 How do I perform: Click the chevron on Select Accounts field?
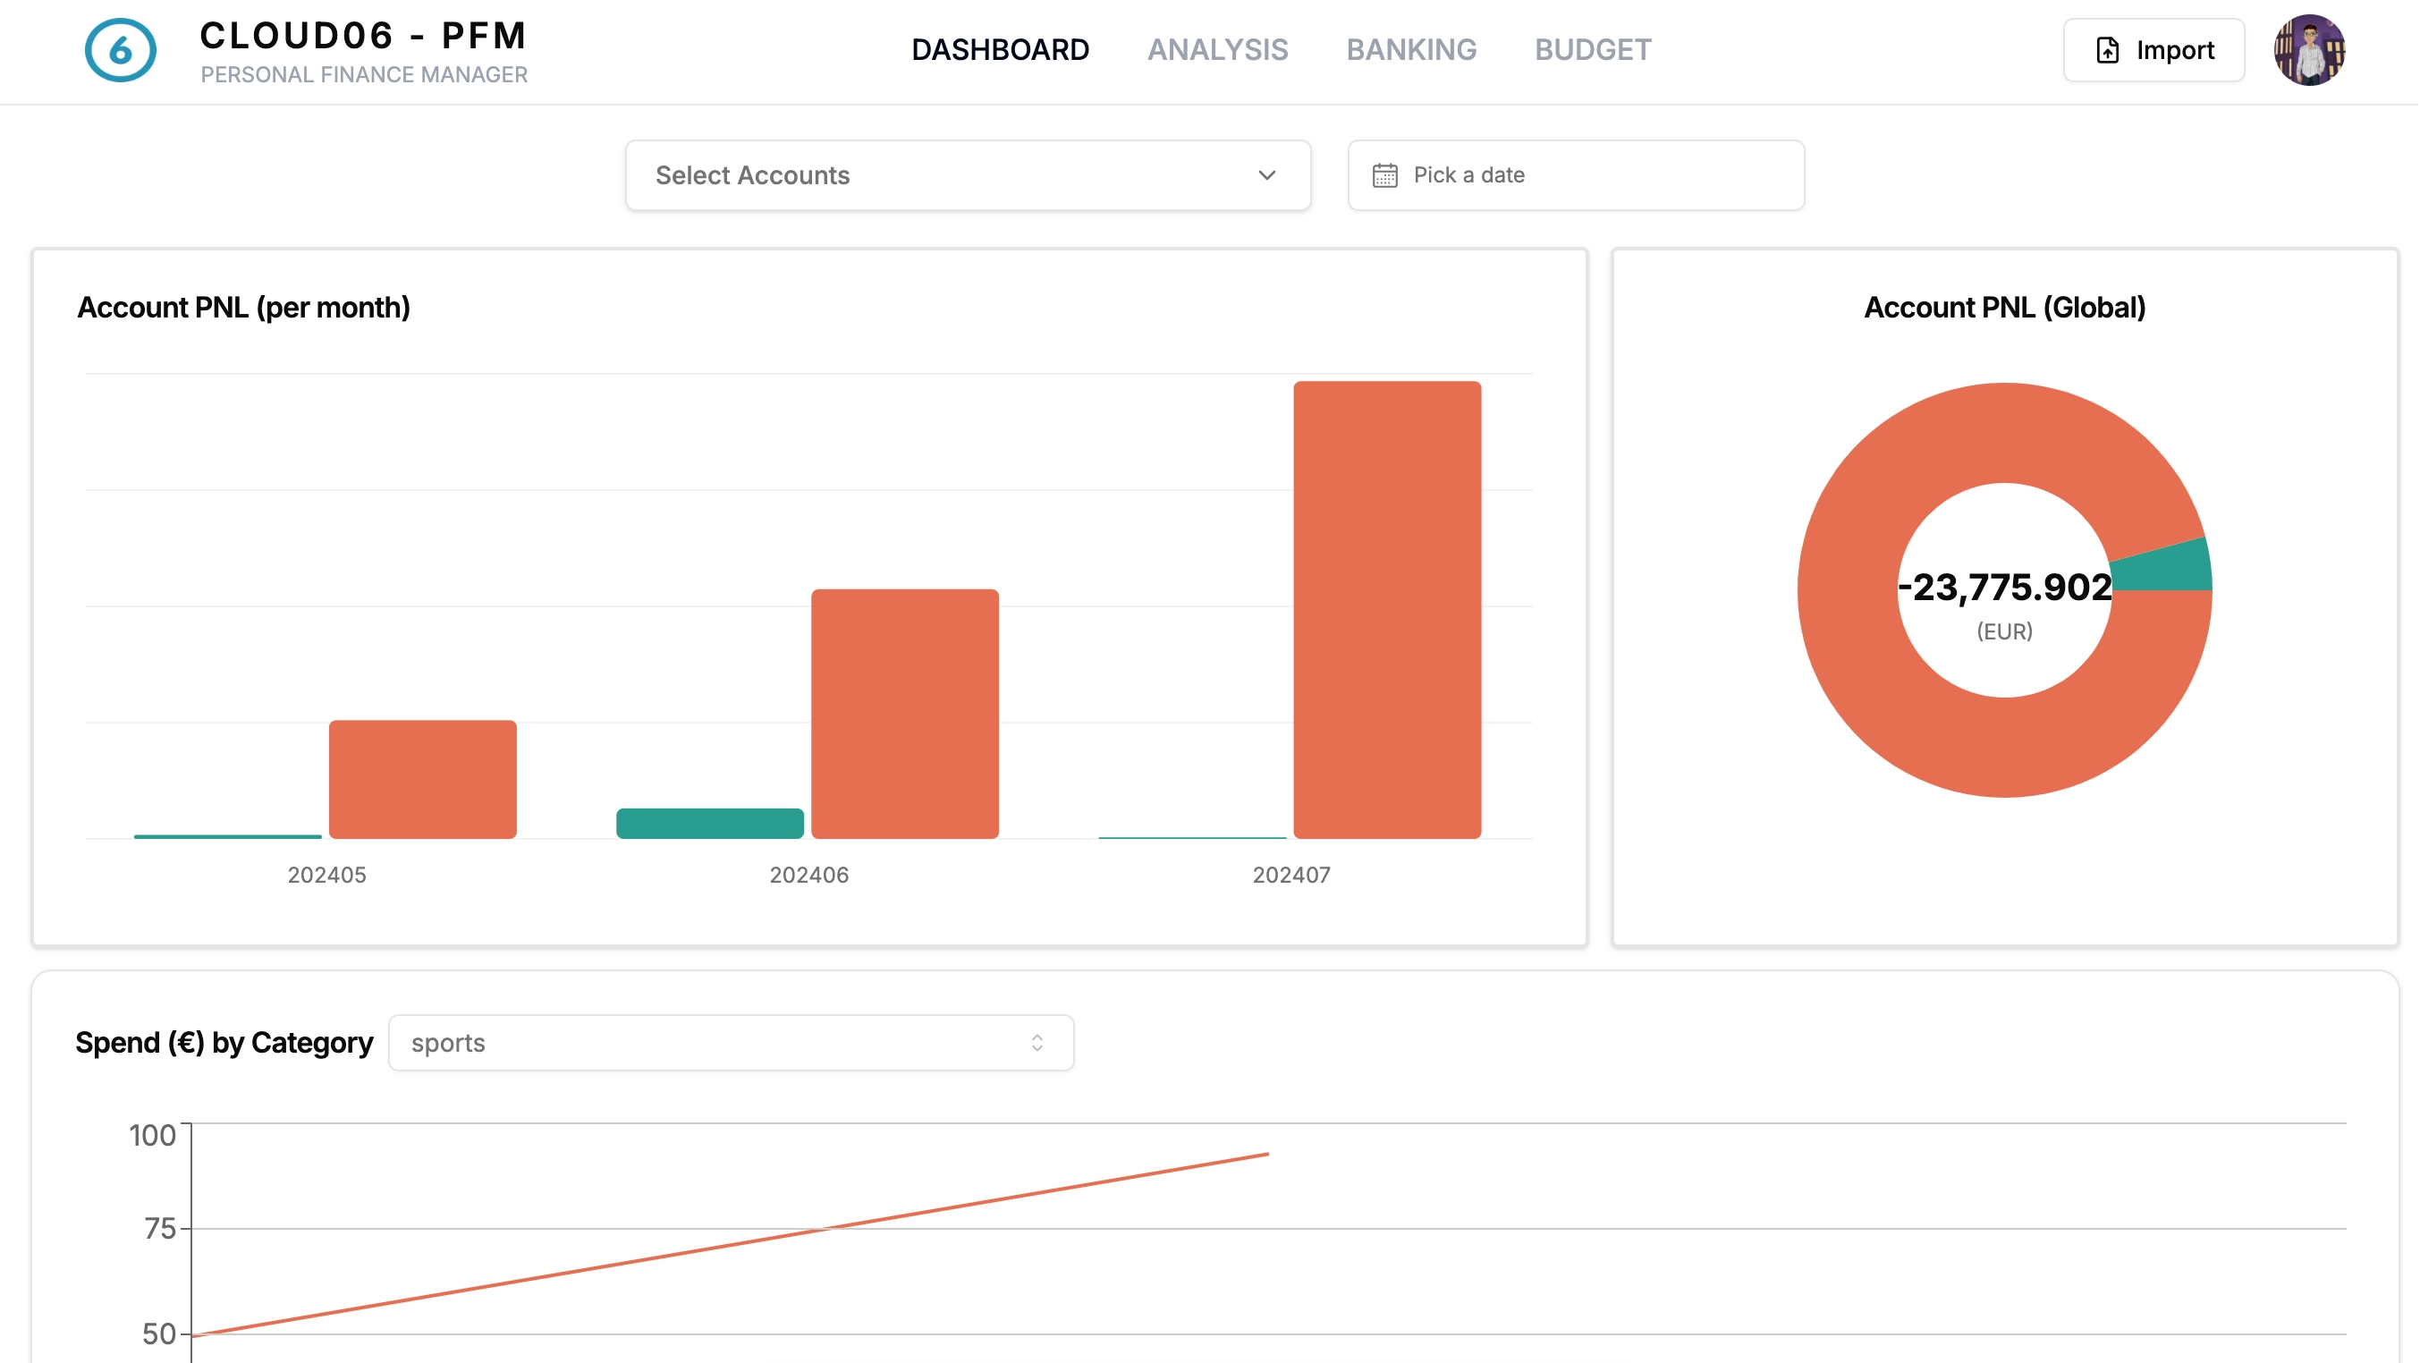click(x=1265, y=174)
